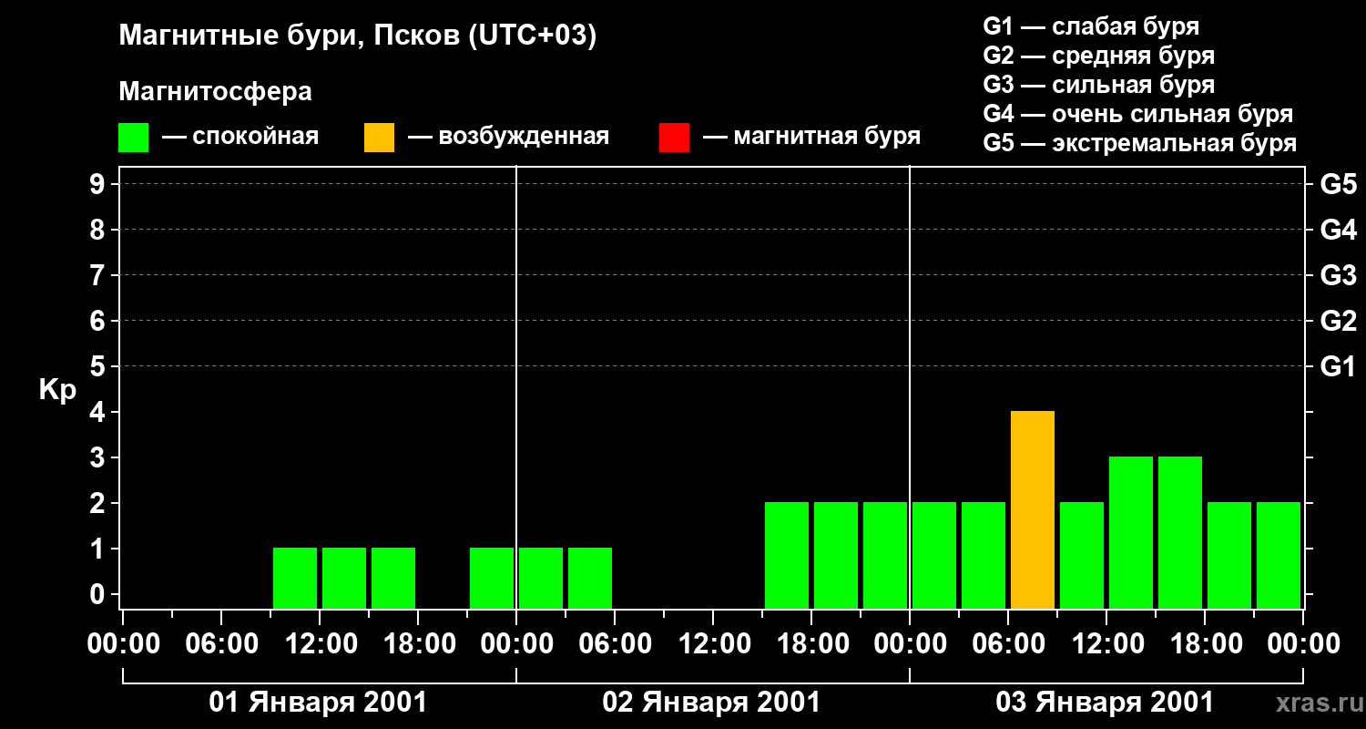The width and height of the screenshot is (1366, 729).
Task: Select the orange Kp 4 bar on 03 Января
Action: 1032,509
